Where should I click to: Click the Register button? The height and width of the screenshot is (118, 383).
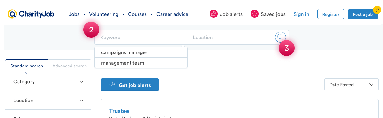coord(331,14)
